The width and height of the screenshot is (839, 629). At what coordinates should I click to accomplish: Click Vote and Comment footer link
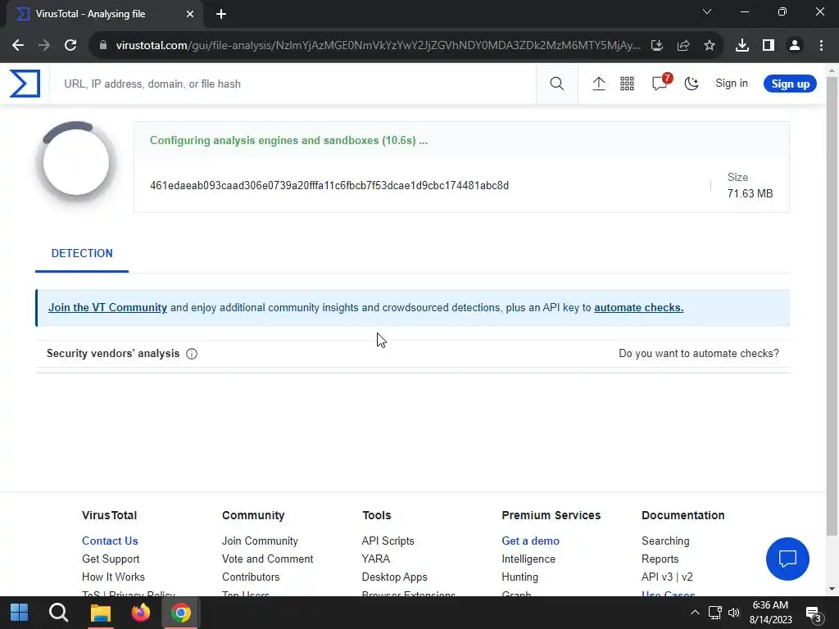[268, 559]
